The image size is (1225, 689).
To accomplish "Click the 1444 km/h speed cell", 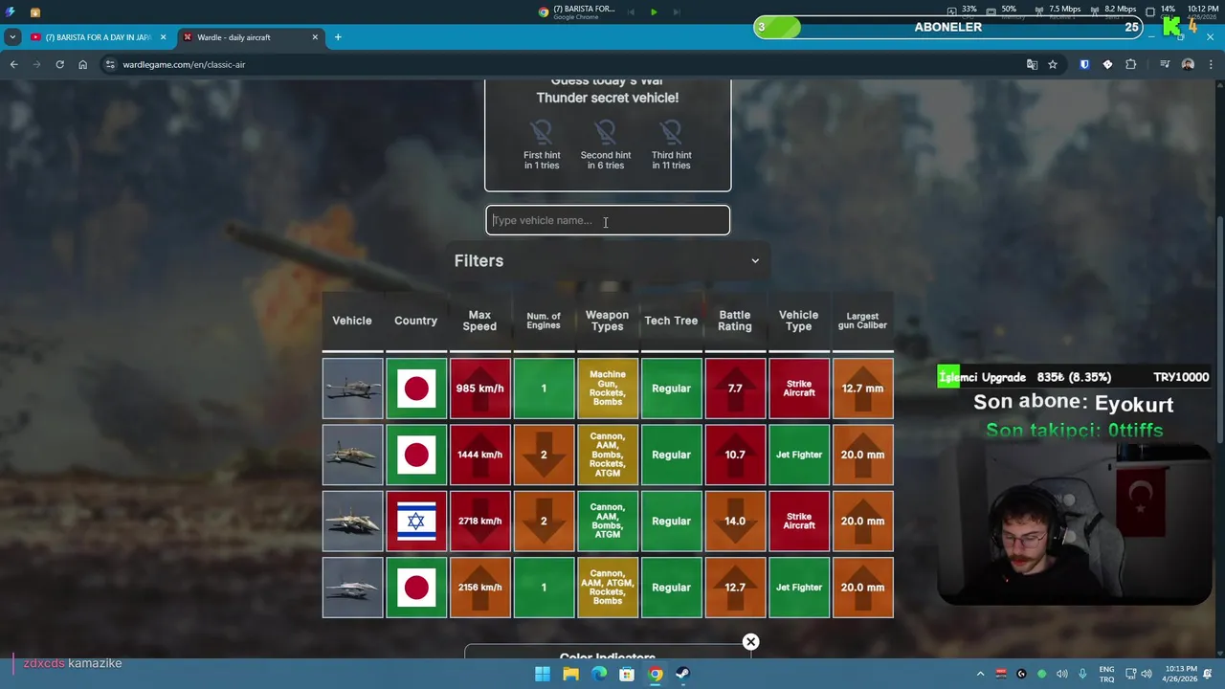I will (x=479, y=455).
